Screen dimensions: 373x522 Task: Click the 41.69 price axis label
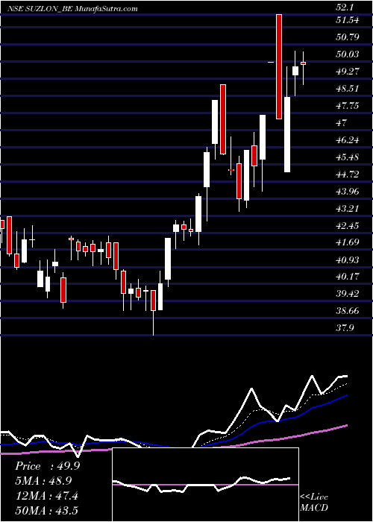[x=348, y=242]
